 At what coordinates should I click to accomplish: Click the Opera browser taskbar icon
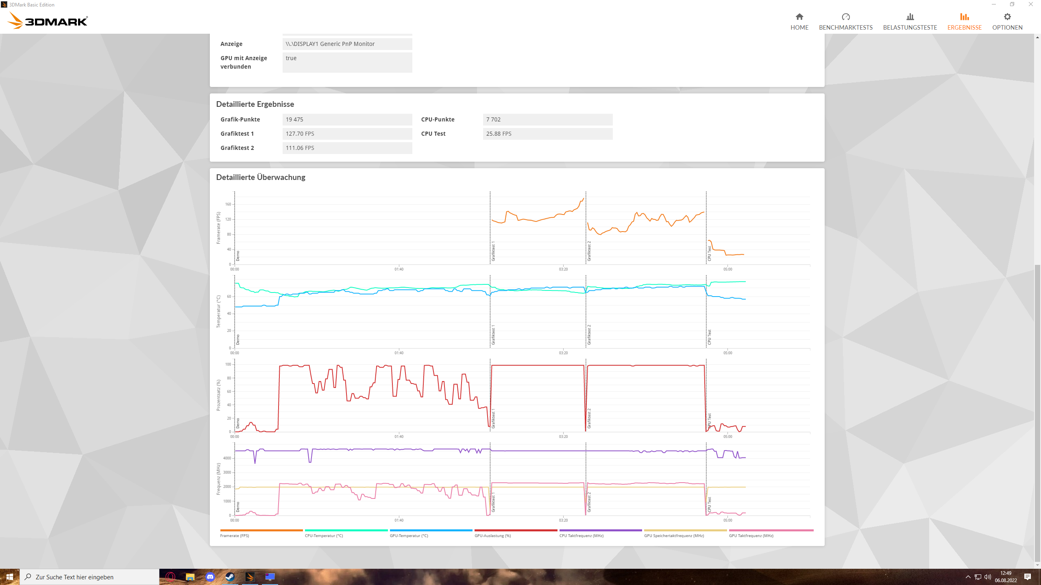(x=170, y=576)
